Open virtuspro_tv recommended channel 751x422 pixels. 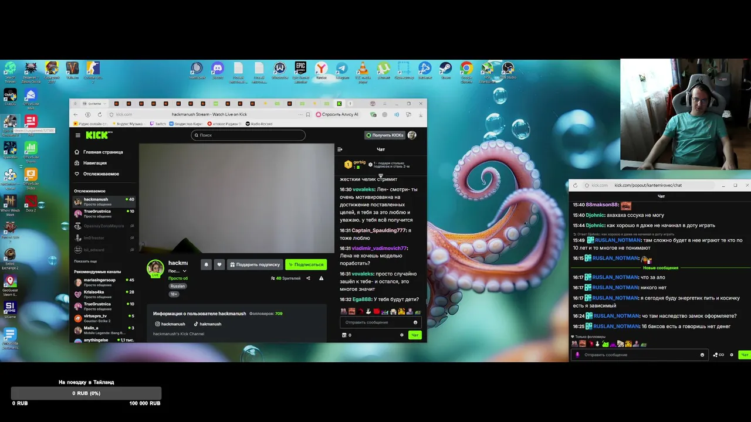[x=104, y=318]
